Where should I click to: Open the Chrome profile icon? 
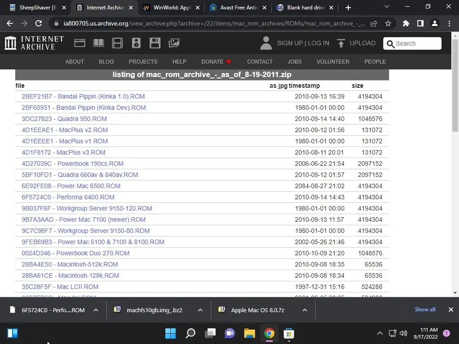tap(435, 23)
